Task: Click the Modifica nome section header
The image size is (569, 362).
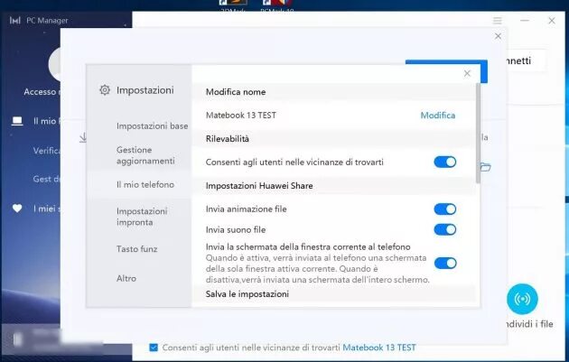Action: (x=236, y=92)
